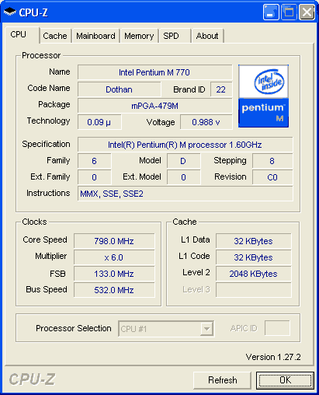The height and width of the screenshot is (395, 319).
Task: Click the empty Level 3 cache field
Action: 253,290
